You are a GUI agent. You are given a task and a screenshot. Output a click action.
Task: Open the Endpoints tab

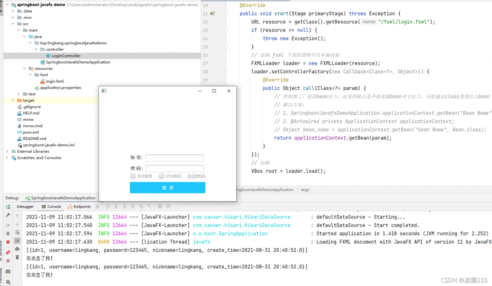pyautogui.click(x=79, y=207)
